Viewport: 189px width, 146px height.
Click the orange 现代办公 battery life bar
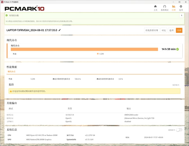tap(84, 49)
